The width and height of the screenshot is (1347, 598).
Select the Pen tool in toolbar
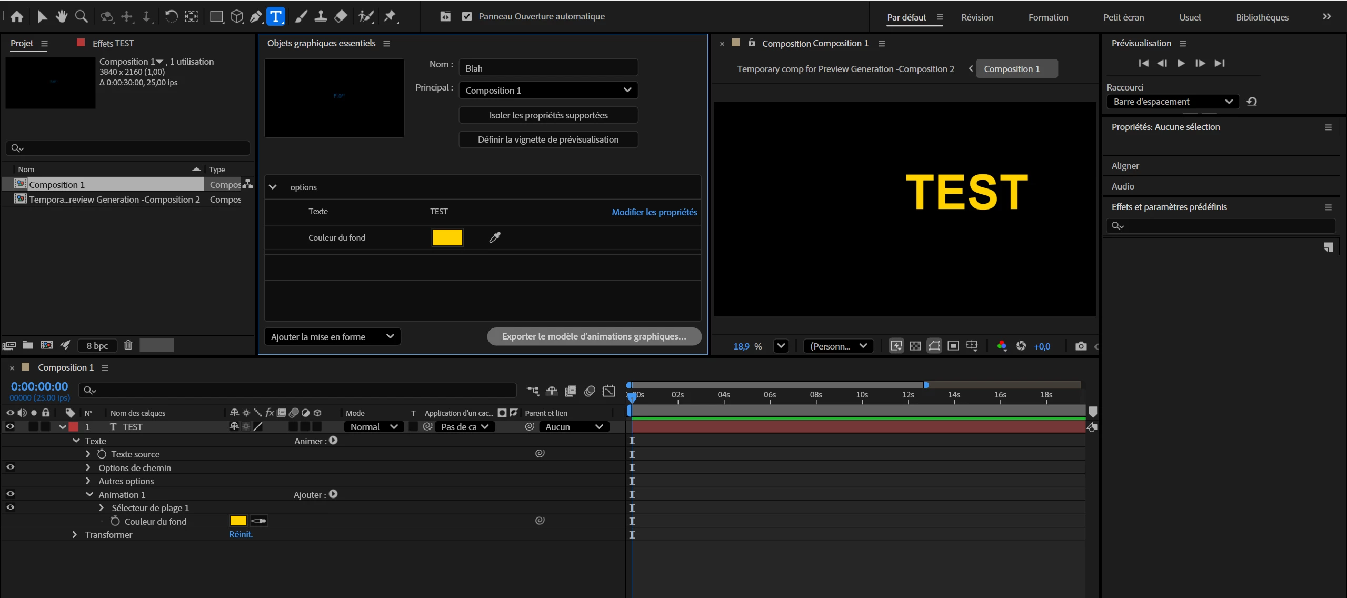point(255,17)
